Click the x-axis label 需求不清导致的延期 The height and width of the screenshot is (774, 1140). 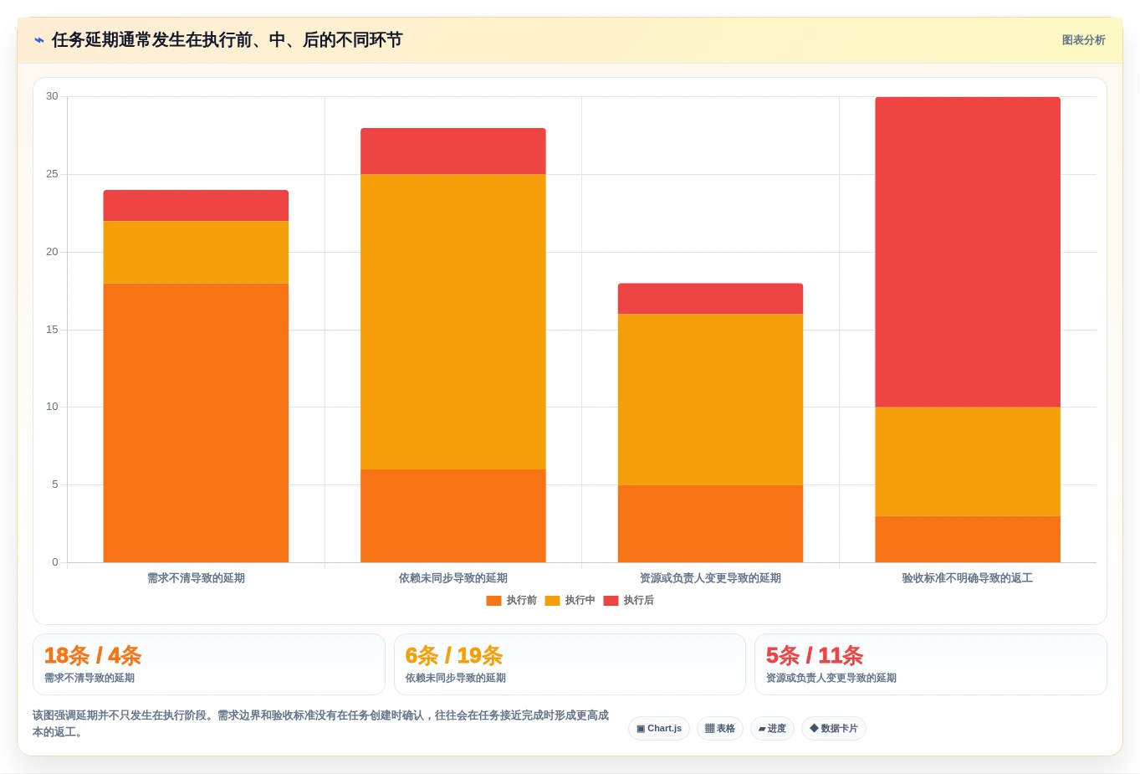pos(196,578)
